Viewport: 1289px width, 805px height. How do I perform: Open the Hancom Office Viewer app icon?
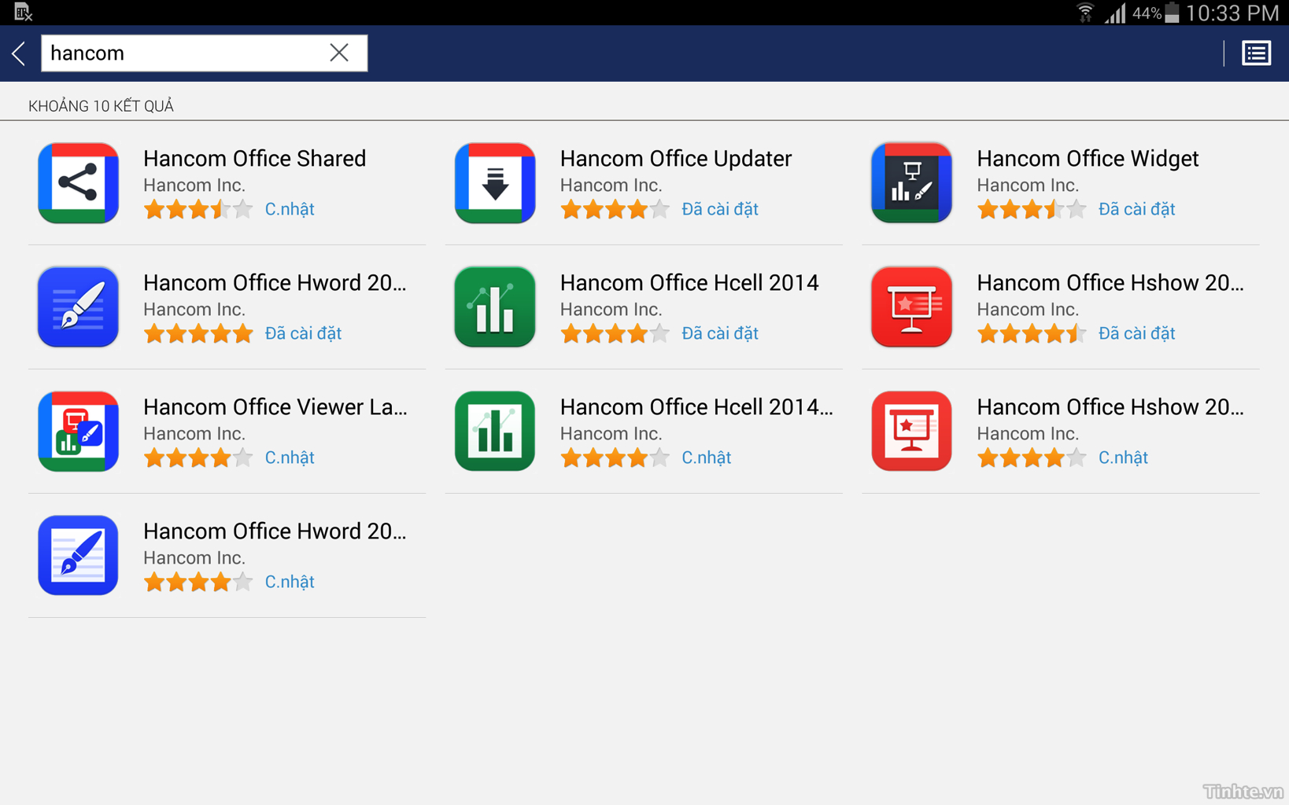78,431
